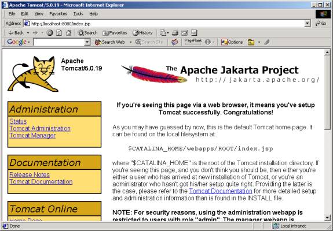Open the Status link
The image size is (333, 231).
point(18,121)
